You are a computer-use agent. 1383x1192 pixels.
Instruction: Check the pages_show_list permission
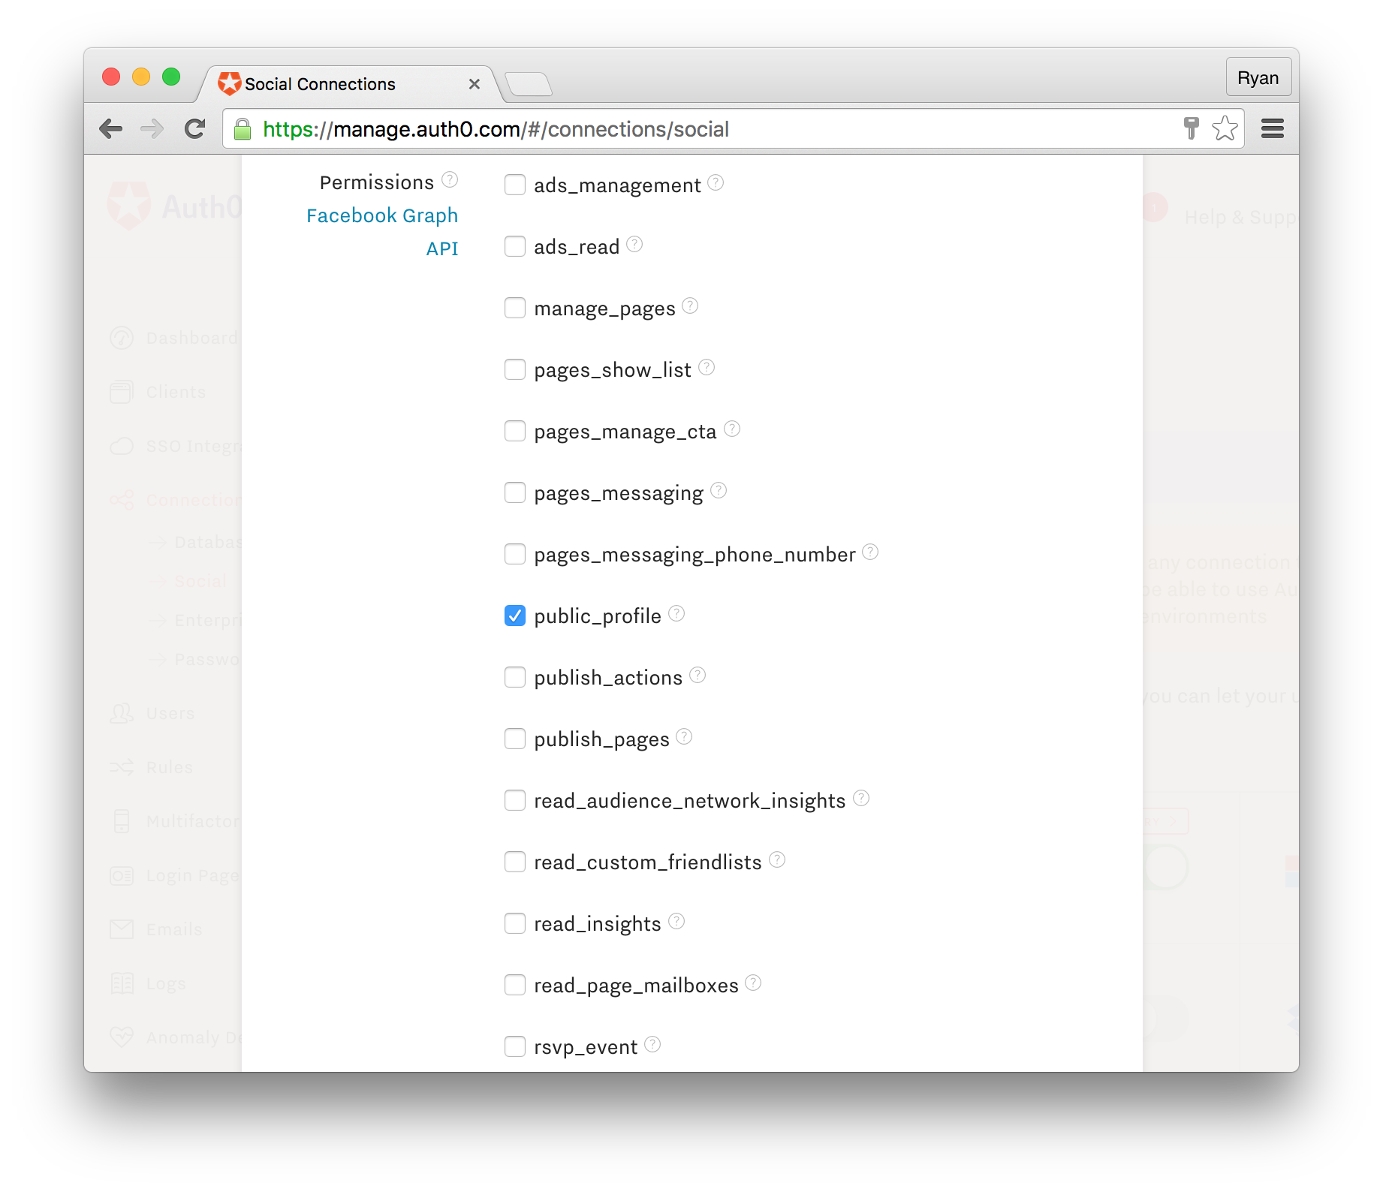coord(515,369)
